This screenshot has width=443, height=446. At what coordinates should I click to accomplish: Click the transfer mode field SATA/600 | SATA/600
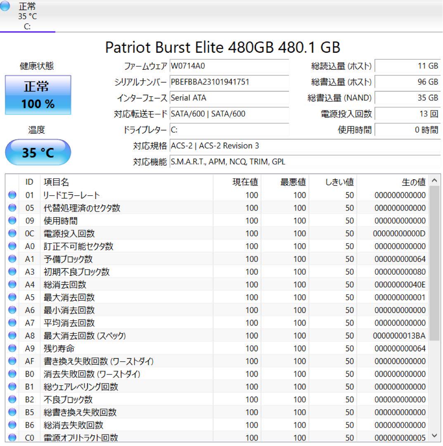coord(229,114)
